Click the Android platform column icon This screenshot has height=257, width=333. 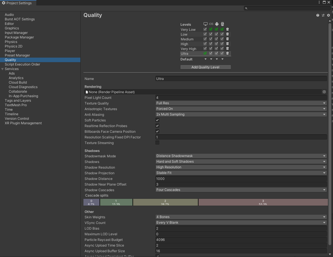[x=216, y=24]
